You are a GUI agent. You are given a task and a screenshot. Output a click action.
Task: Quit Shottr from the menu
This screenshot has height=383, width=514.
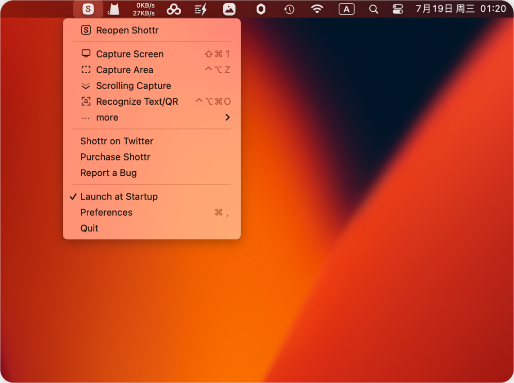pyautogui.click(x=152, y=228)
